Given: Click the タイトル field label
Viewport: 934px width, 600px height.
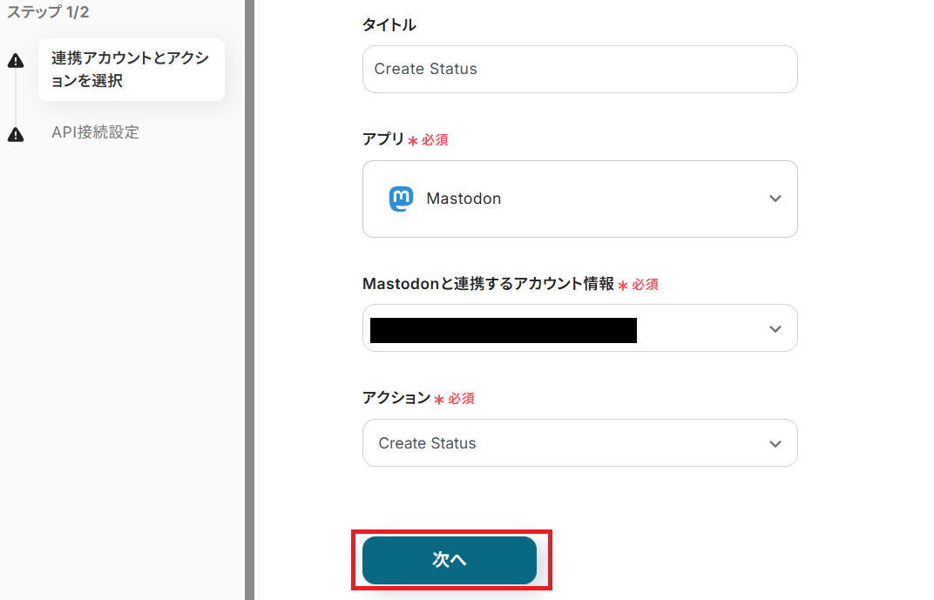Looking at the screenshot, I should coord(389,25).
